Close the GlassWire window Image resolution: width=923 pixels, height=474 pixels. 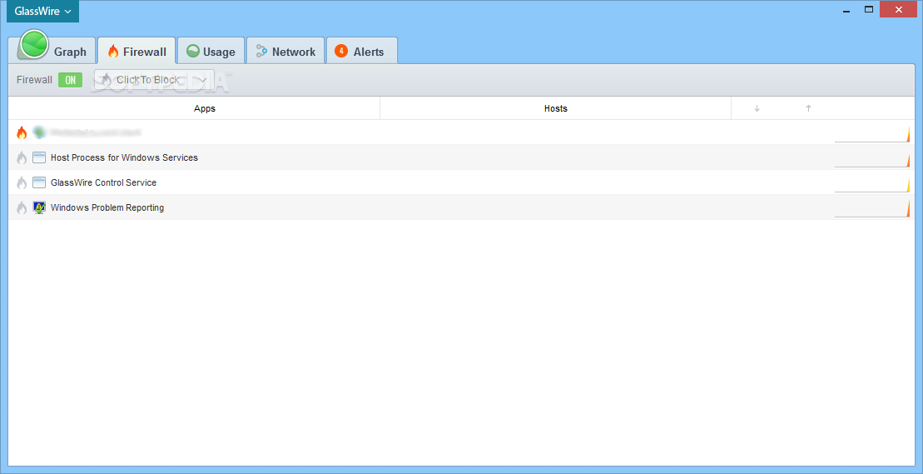point(899,9)
